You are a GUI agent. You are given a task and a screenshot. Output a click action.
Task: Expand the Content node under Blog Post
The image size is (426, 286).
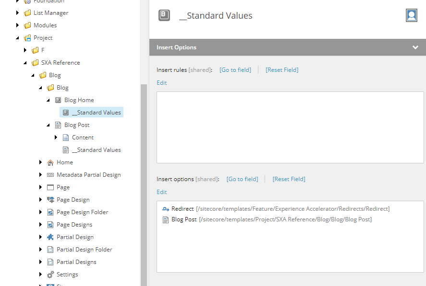coord(56,137)
